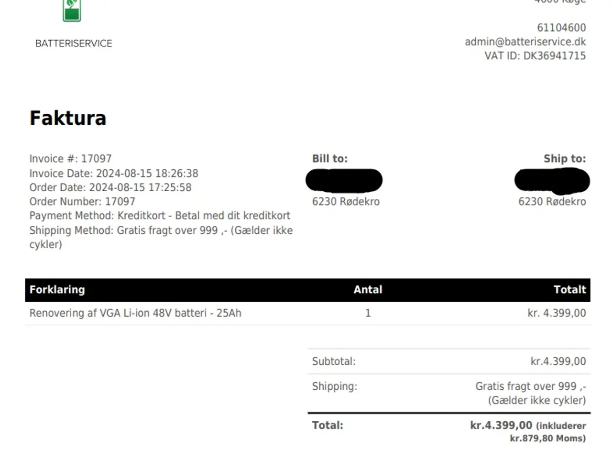Click the Forklaring column header
Viewport: 612px width, 459px height.
point(57,289)
